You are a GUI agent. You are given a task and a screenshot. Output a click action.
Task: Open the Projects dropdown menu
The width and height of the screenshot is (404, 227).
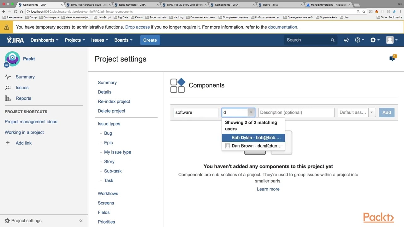click(x=75, y=40)
